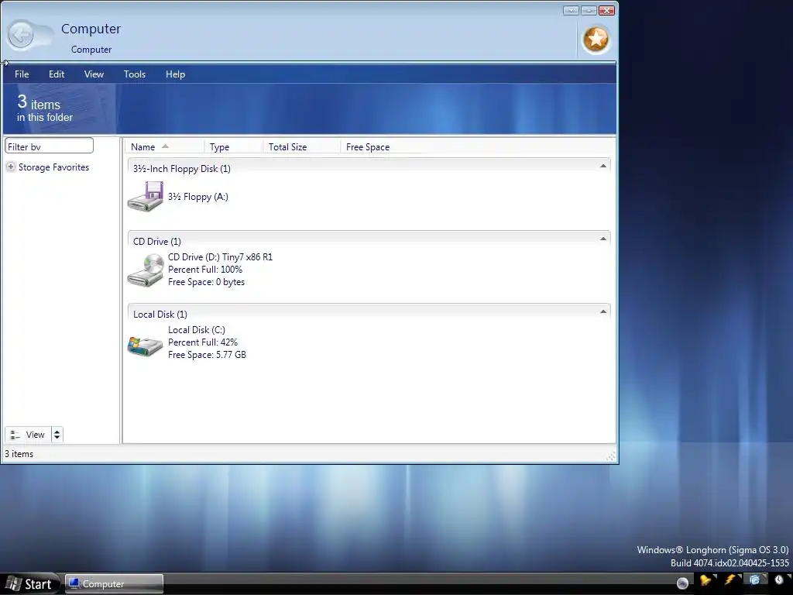The height and width of the screenshot is (595, 793).
Task: Sort by the Free Space column header
Action: 381,146
